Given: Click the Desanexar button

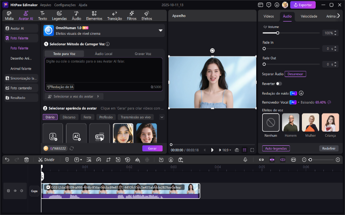Looking at the screenshot, I should [295, 74].
